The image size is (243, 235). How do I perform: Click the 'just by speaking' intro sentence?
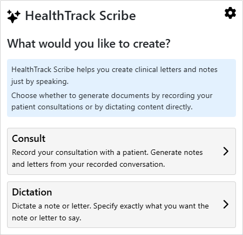39,82
